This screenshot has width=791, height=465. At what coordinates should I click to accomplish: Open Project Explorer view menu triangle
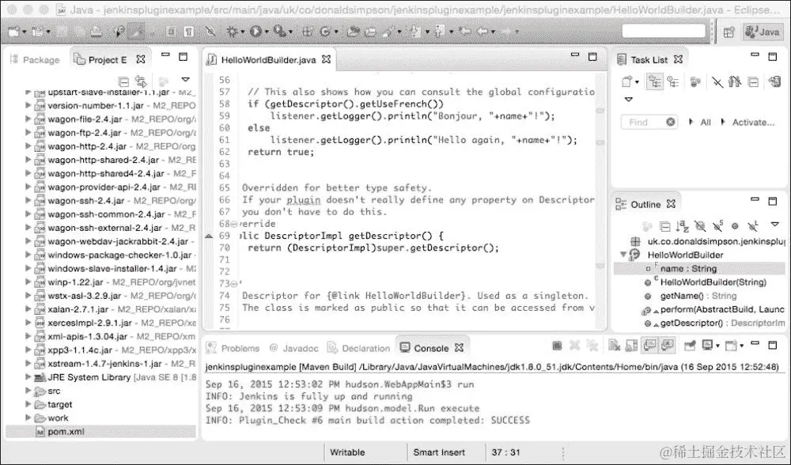pyautogui.click(x=185, y=80)
